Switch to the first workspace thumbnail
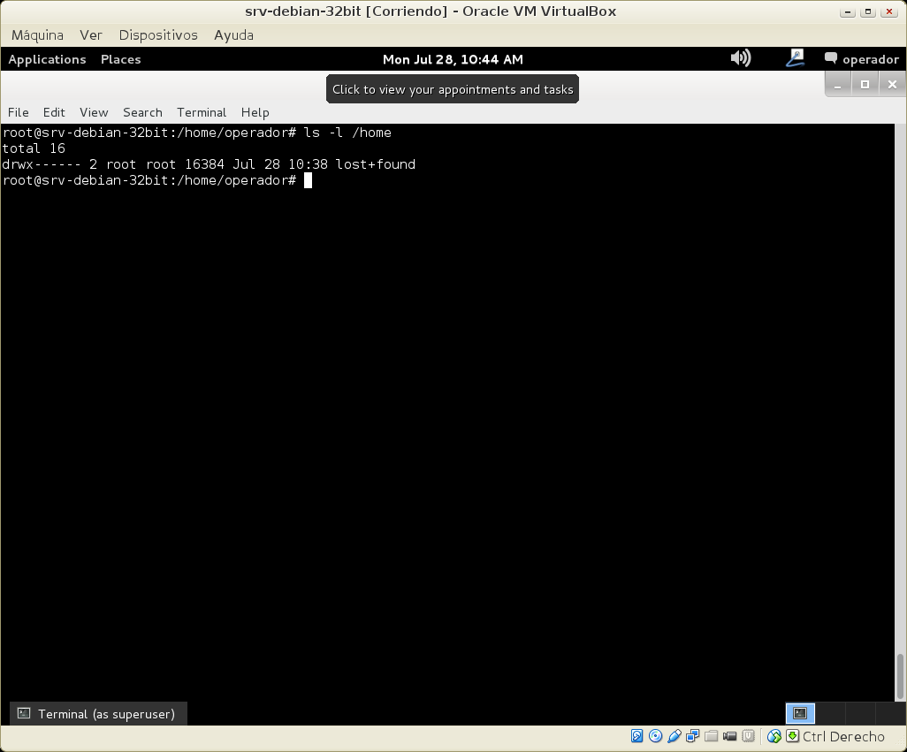 point(800,713)
